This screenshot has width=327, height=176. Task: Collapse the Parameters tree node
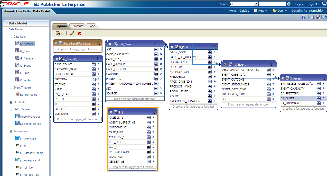[11, 131]
